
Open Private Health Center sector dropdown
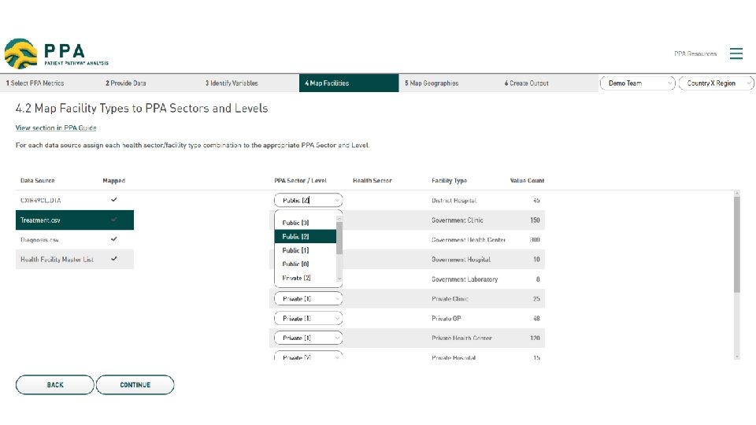[308, 338]
